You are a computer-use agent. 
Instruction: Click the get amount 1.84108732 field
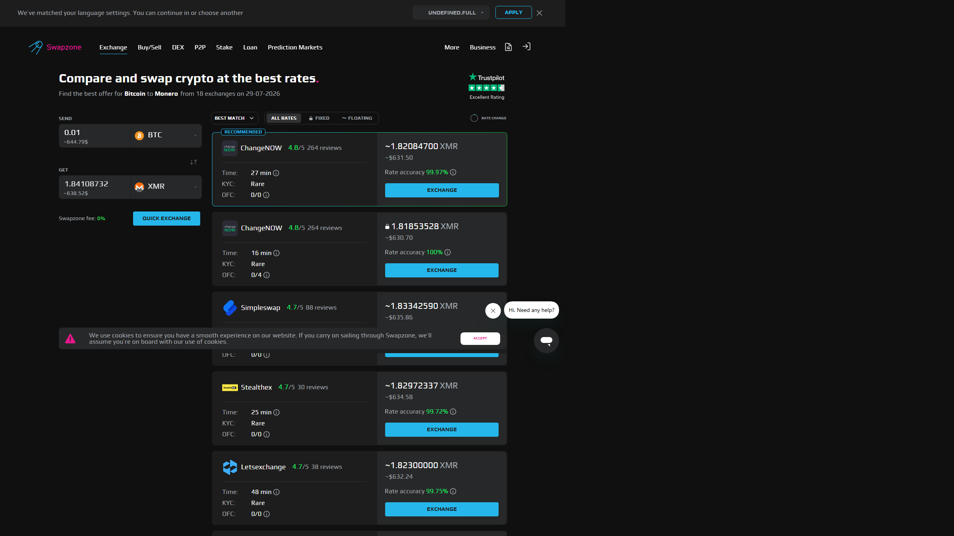tap(95, 187)
